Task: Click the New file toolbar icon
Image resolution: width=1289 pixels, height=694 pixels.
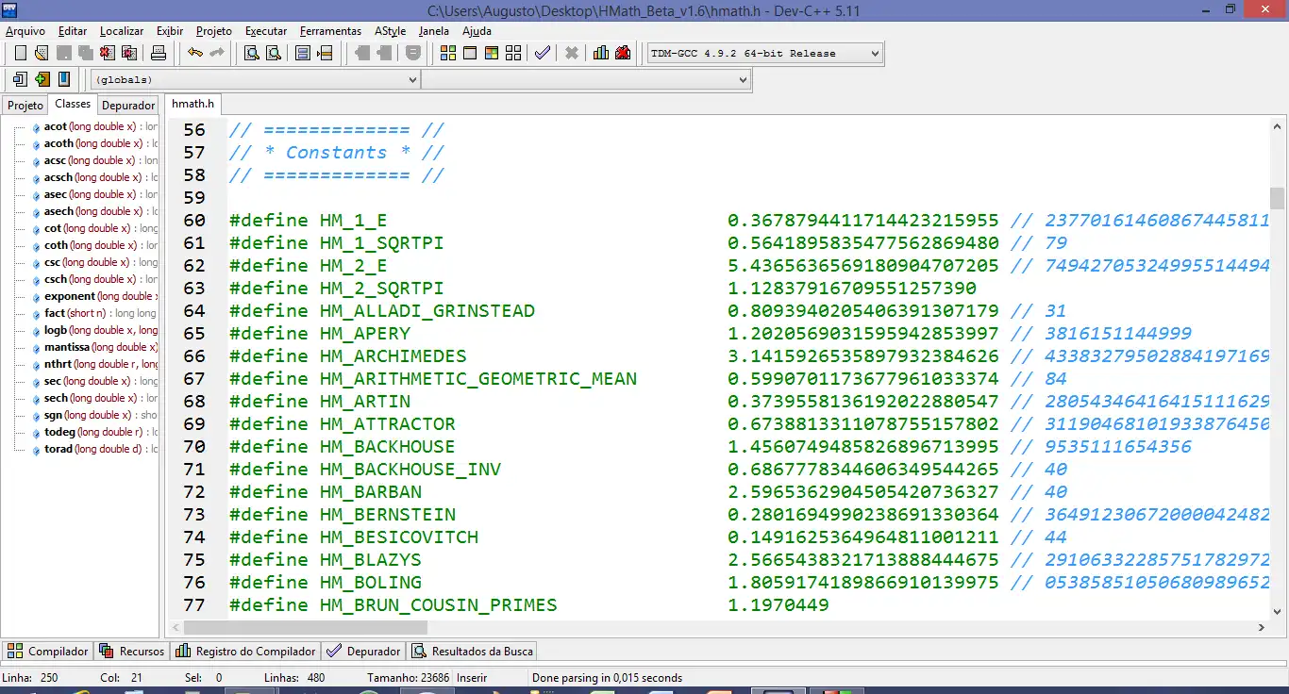Action: (20, 53)
